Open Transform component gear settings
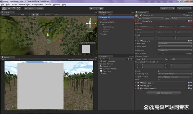The image size is (193, 114). click(x=191, y=21)
